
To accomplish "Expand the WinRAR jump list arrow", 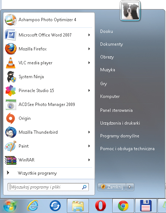I will pos(89,160).
